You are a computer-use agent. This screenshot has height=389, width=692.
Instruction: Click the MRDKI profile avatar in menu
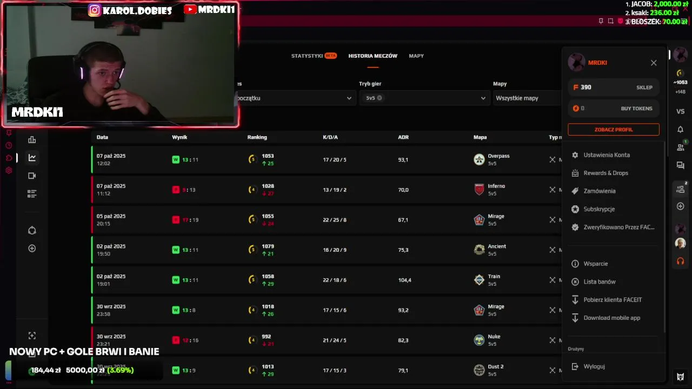coord(576,62)
